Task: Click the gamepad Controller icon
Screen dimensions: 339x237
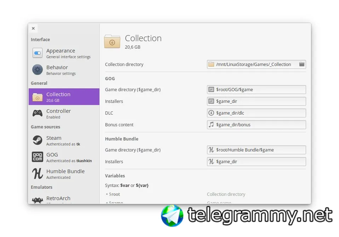Action: [38, 113]
